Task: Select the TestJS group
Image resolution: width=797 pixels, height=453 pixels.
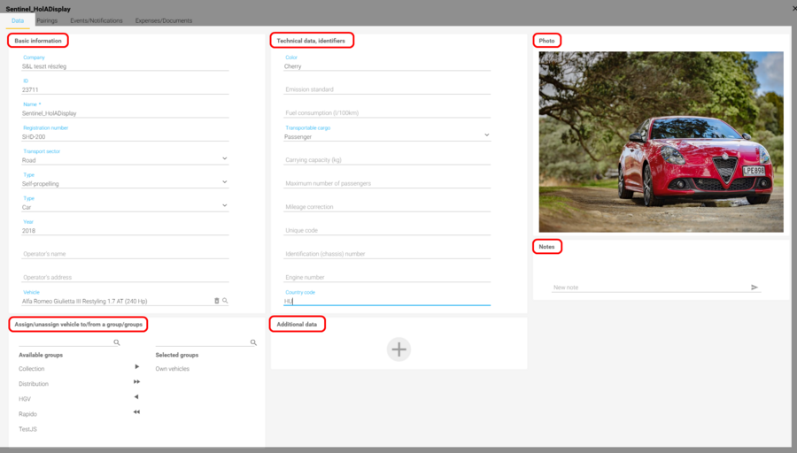Action: 28,429
